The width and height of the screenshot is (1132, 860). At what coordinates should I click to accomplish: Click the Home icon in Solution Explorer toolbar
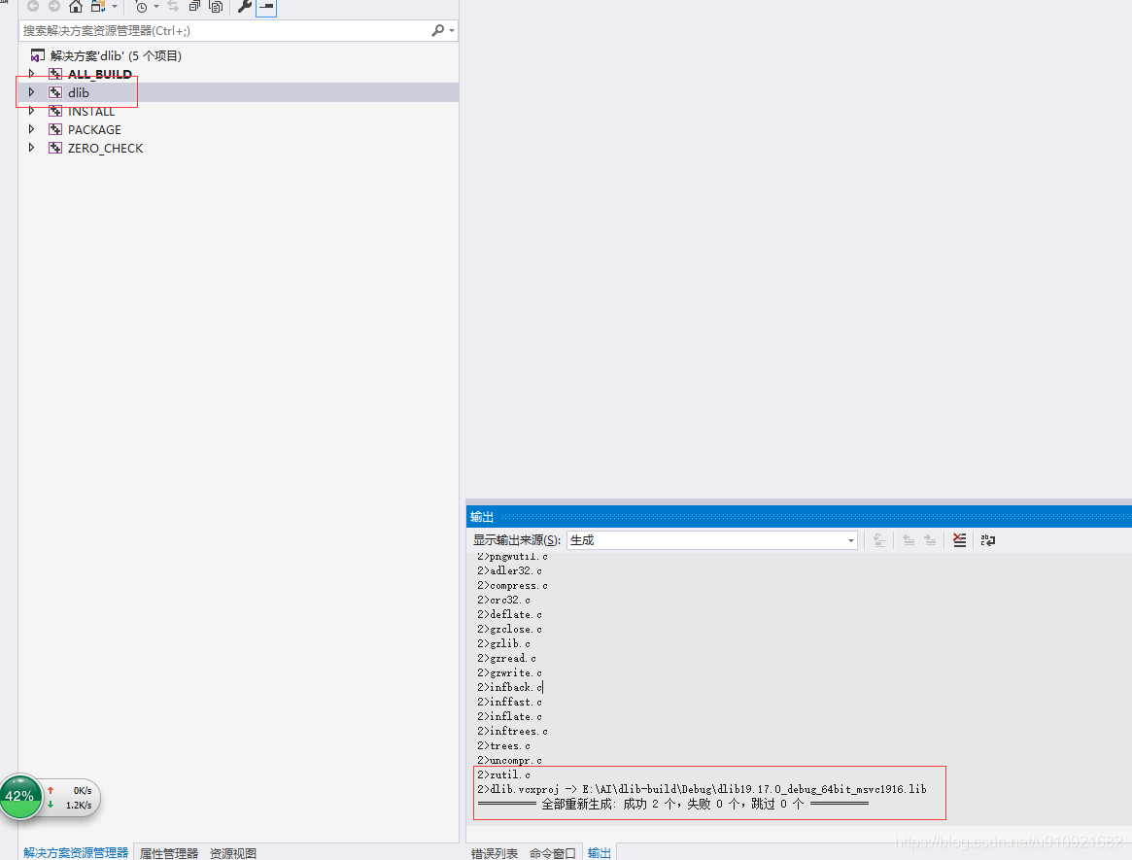[75, 7]
